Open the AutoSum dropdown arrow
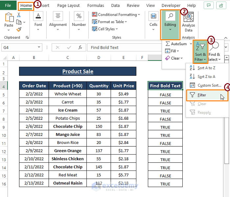 (191, 44)
